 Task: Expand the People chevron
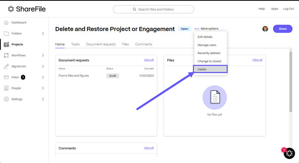(x=43, y=88)
